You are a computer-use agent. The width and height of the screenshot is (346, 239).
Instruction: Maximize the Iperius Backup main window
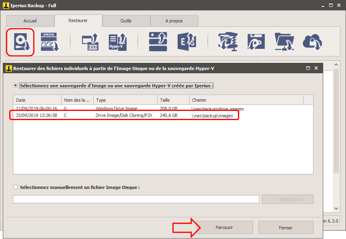pos(331,5)
